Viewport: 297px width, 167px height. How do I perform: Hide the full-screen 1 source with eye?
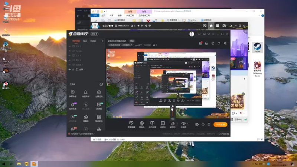pos(69,69)
